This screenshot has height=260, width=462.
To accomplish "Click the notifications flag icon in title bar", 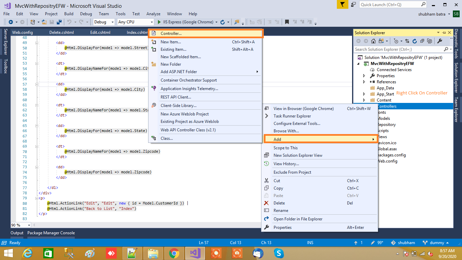I will pos(342,4).
